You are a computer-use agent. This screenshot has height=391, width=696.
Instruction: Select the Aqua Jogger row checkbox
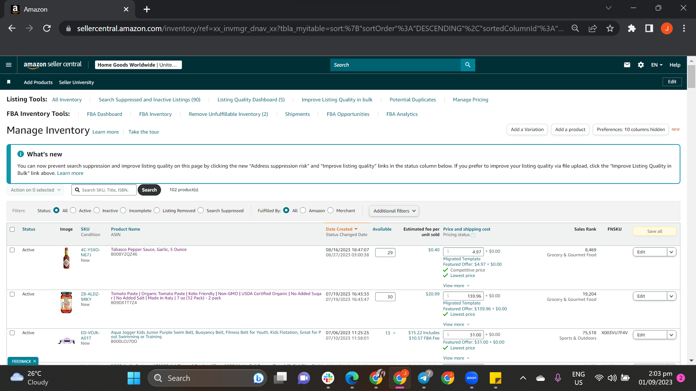(x=12, y=333)
